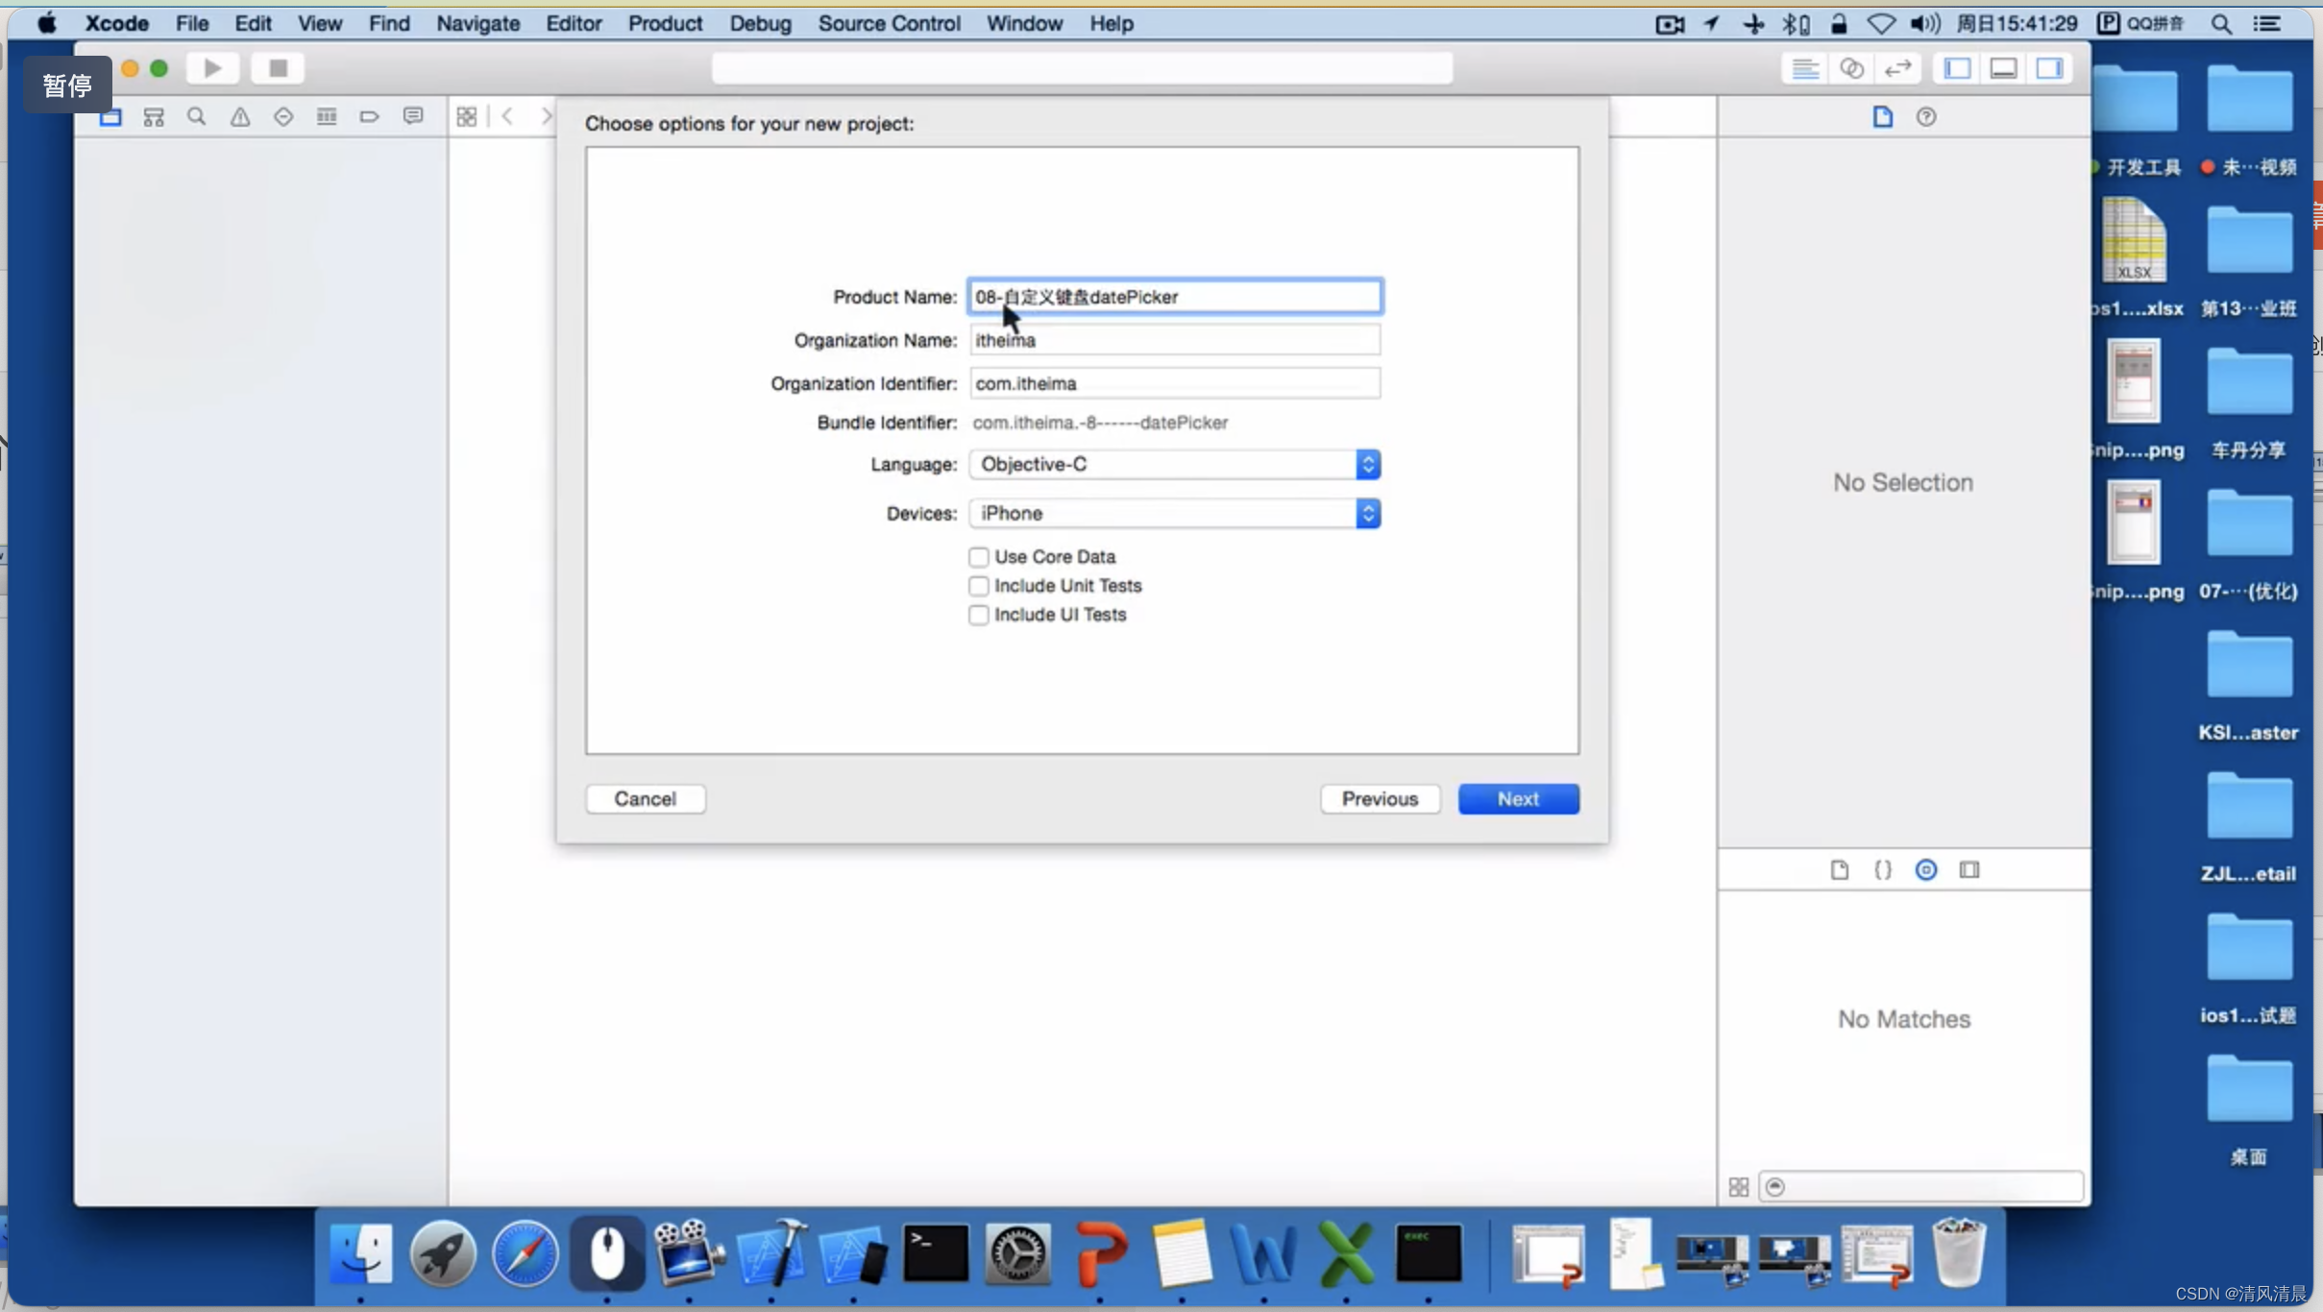Open the Symbol navigator
This screenshot has height=1312, width=2323.
pos(154,117)
